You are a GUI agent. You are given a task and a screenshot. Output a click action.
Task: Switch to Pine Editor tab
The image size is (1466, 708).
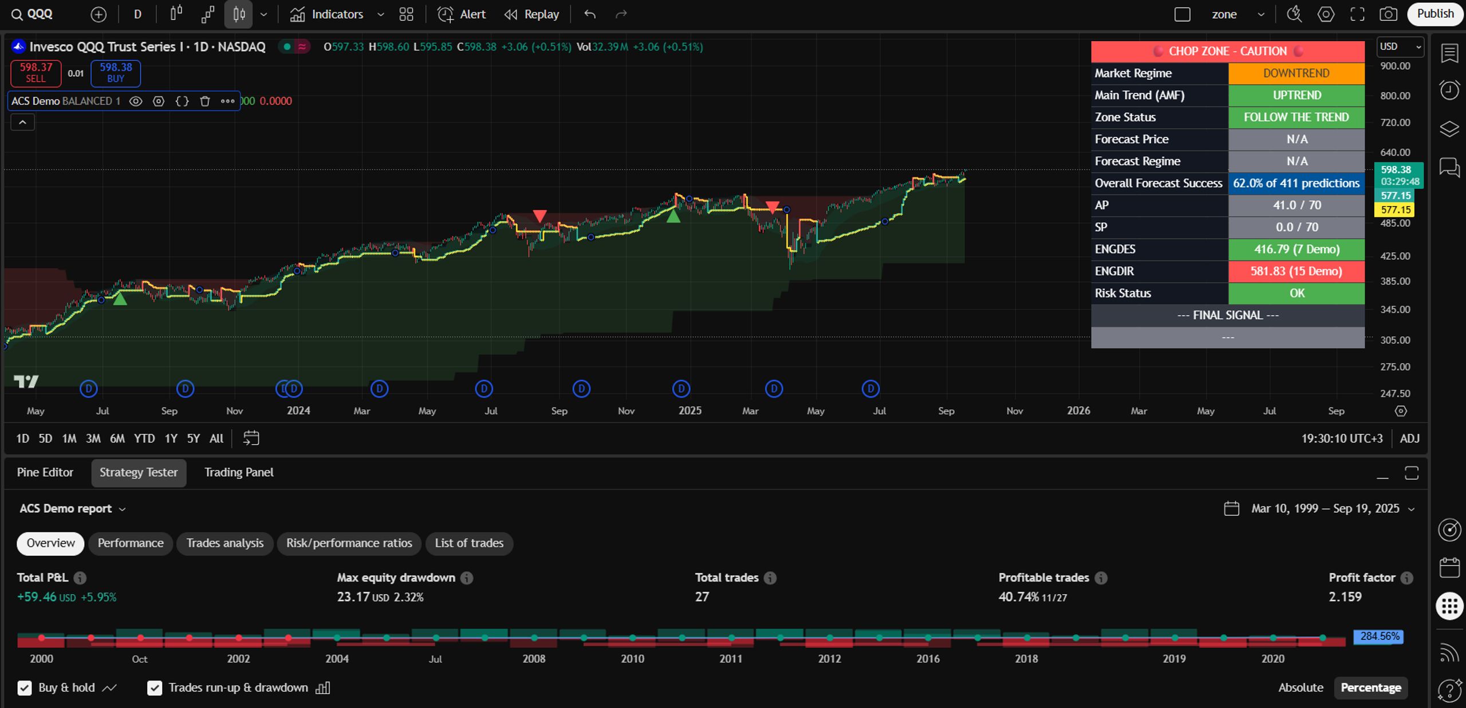[x=45, y=472]
